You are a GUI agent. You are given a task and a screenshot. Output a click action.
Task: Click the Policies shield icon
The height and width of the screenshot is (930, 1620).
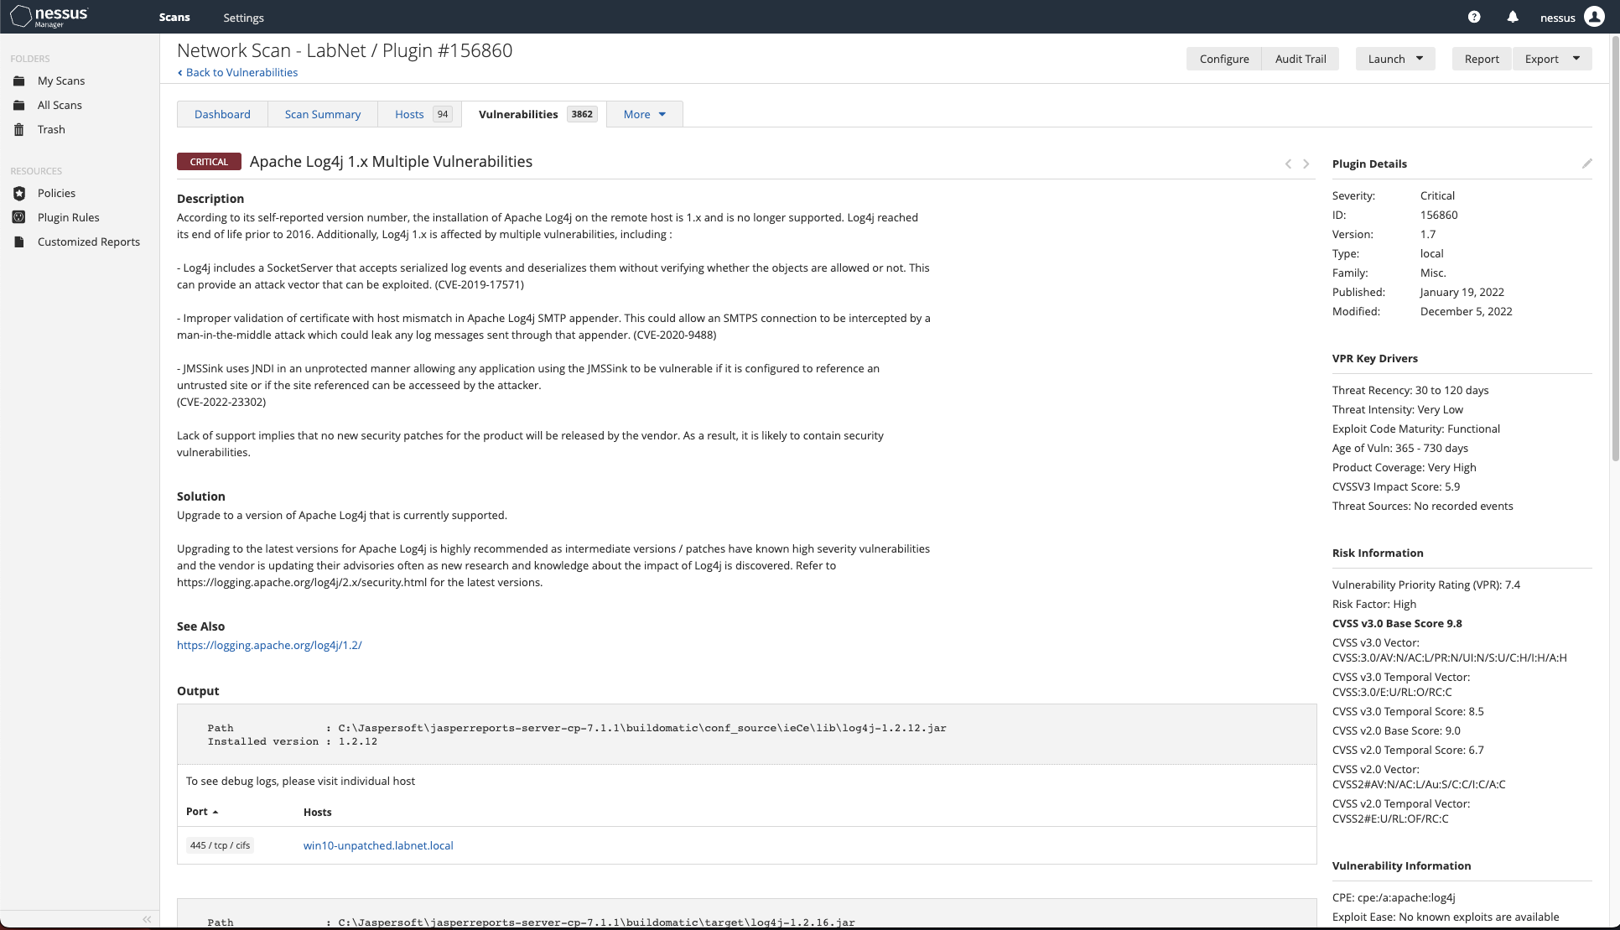point(19,193)
